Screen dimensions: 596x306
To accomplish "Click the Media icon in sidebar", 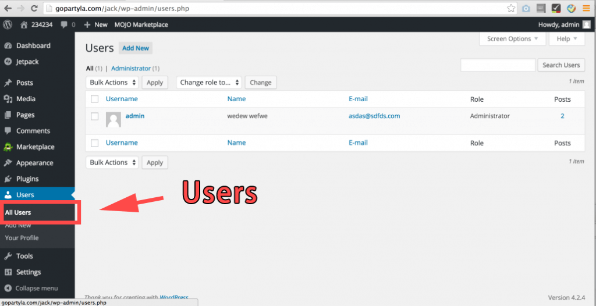I will [x=8, y=99].
